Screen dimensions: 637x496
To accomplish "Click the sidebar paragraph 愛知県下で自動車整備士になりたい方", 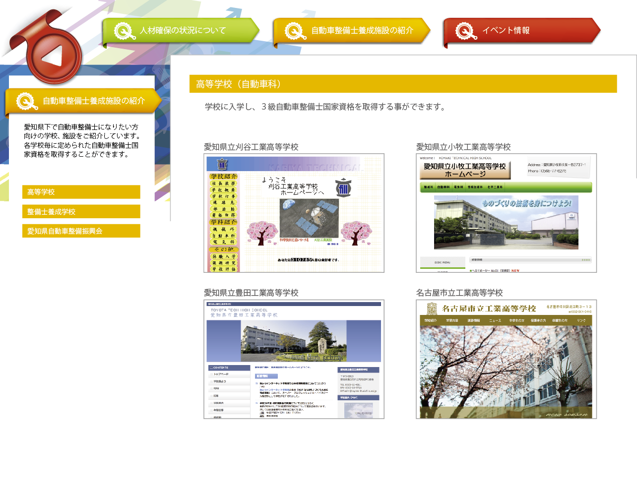I will (x=82, y=141).
